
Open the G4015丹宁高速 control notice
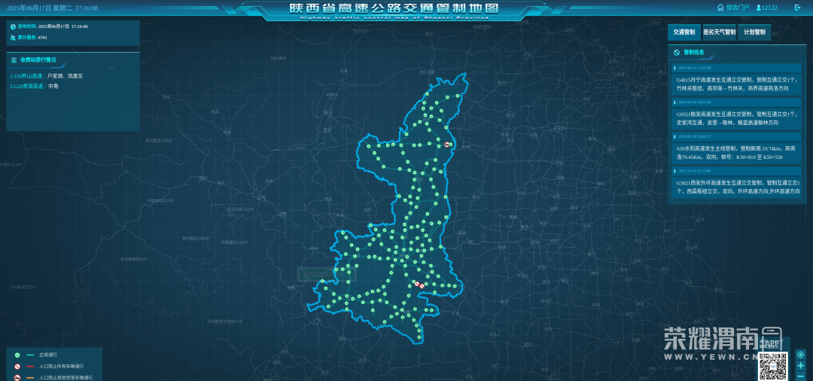click(x=736, y=83)
